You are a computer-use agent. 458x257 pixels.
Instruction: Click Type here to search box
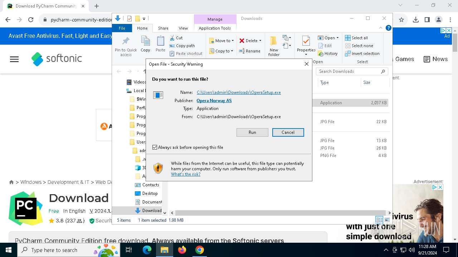pos(69,250)
